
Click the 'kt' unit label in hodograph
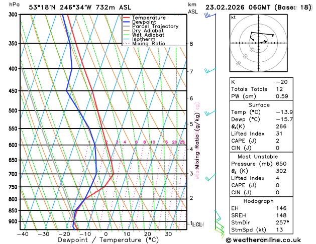pyautogui.click(x=234, y=18)
